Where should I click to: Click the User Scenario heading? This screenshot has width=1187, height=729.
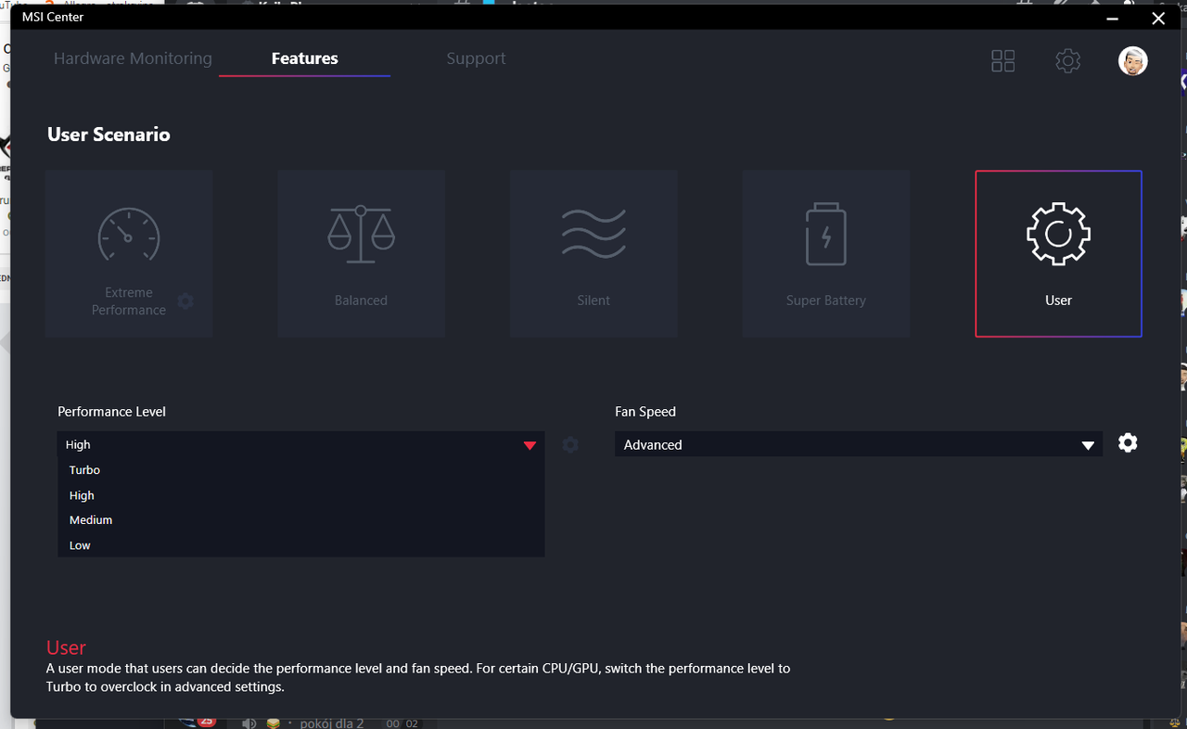click(108, 134)
